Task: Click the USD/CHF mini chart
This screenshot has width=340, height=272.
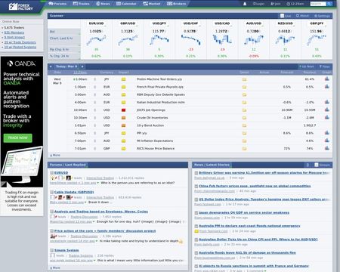Action: [x=190, y=40]
